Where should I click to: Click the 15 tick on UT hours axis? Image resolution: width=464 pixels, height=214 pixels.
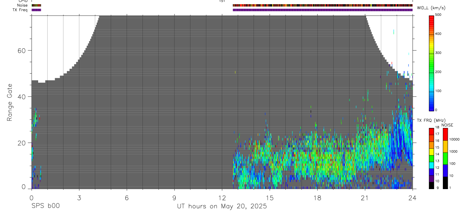point(269,197)
